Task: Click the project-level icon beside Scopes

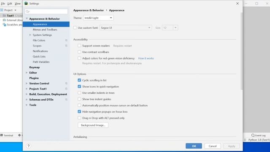Action: pyautogui.click(x=66, y=46)
